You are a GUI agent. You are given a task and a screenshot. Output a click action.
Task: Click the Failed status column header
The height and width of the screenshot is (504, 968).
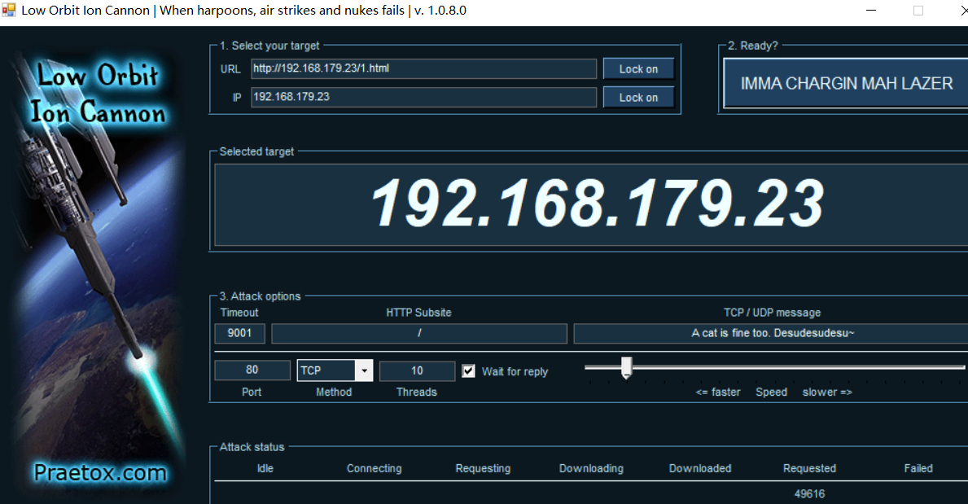[918, 468]
